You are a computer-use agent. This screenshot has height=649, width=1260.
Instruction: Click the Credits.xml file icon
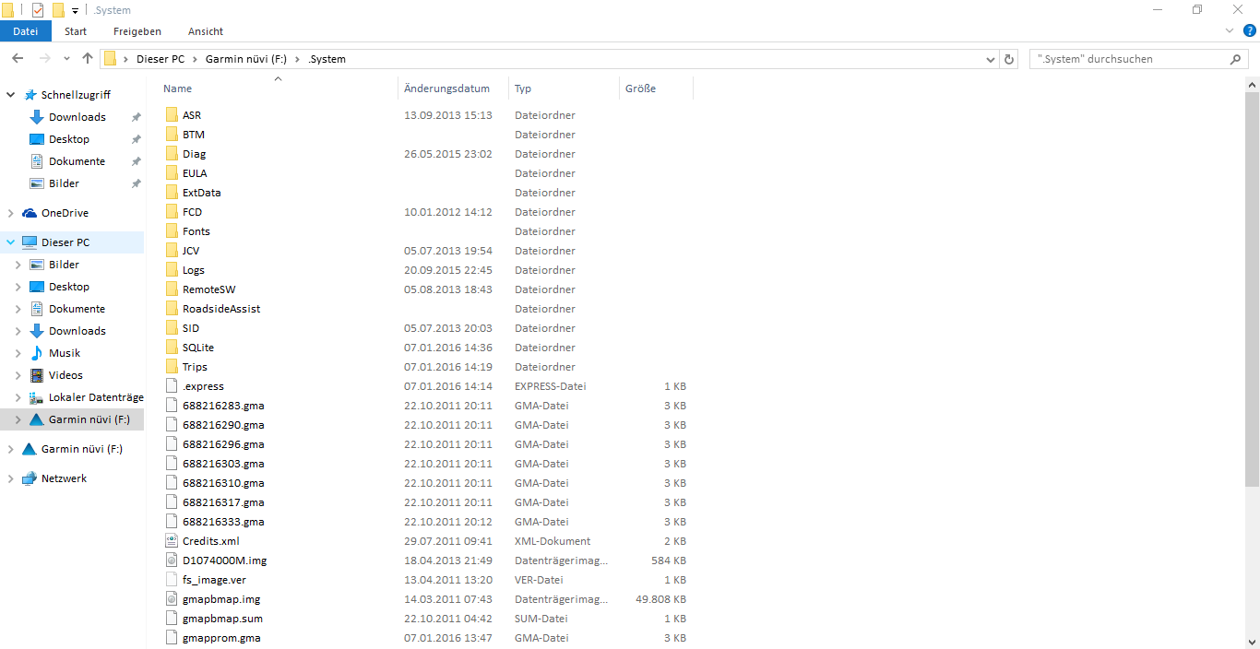click(x=172, y=541)
